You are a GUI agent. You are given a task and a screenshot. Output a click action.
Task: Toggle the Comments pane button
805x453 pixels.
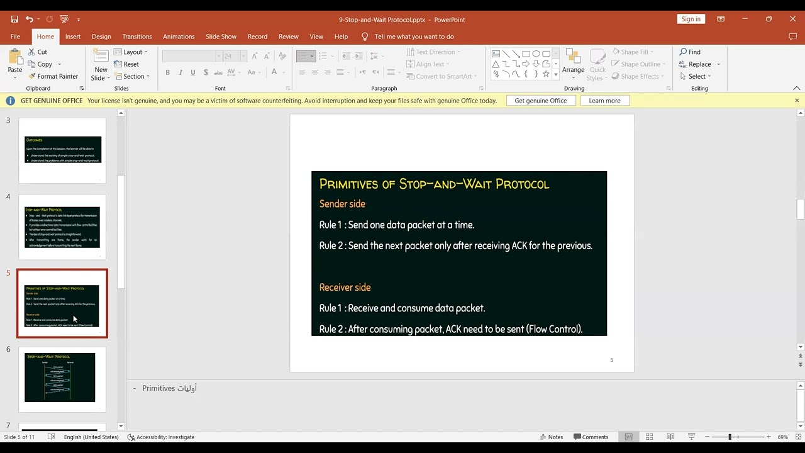coord(591,437)
